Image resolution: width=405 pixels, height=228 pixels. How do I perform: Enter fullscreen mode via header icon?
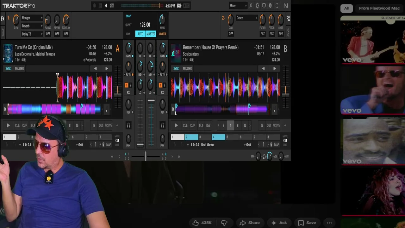[x=277, y=6]
